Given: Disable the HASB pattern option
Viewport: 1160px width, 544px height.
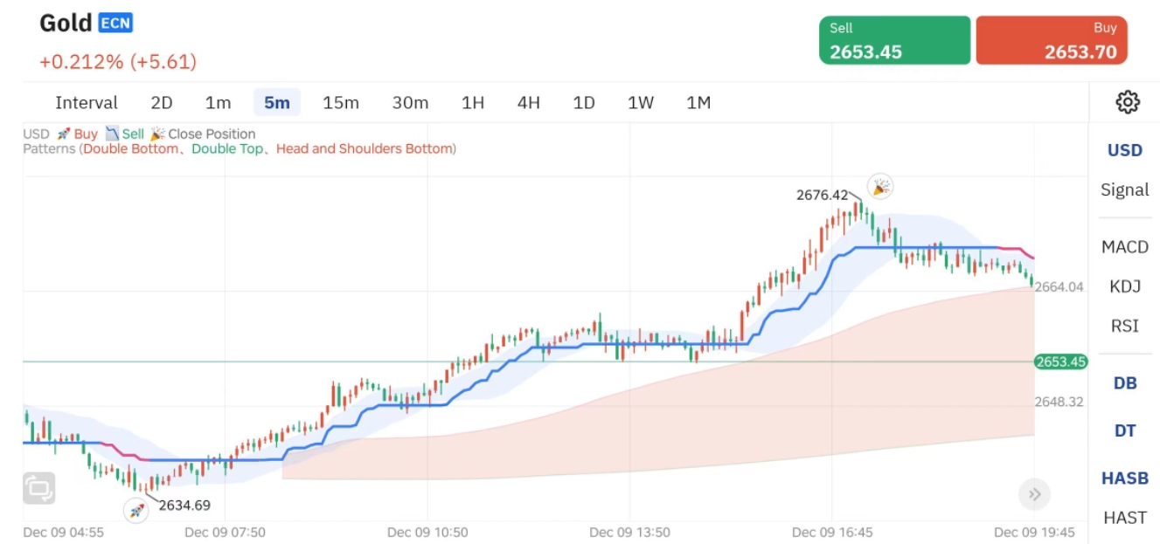Looking at the screenshot, I should pyautogui.click(x=1124, y=479).
